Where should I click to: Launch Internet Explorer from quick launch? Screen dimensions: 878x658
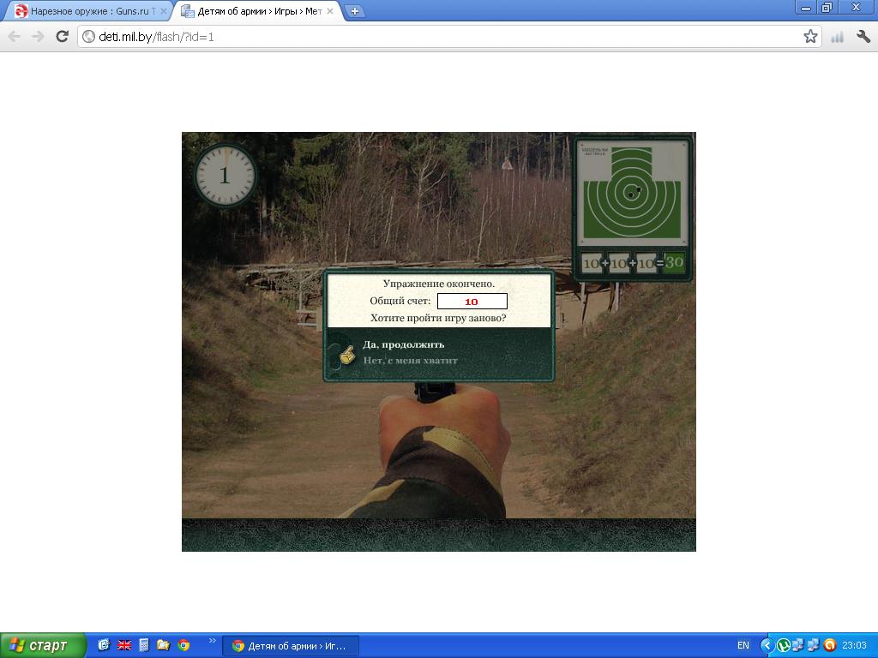coord(104,645)
